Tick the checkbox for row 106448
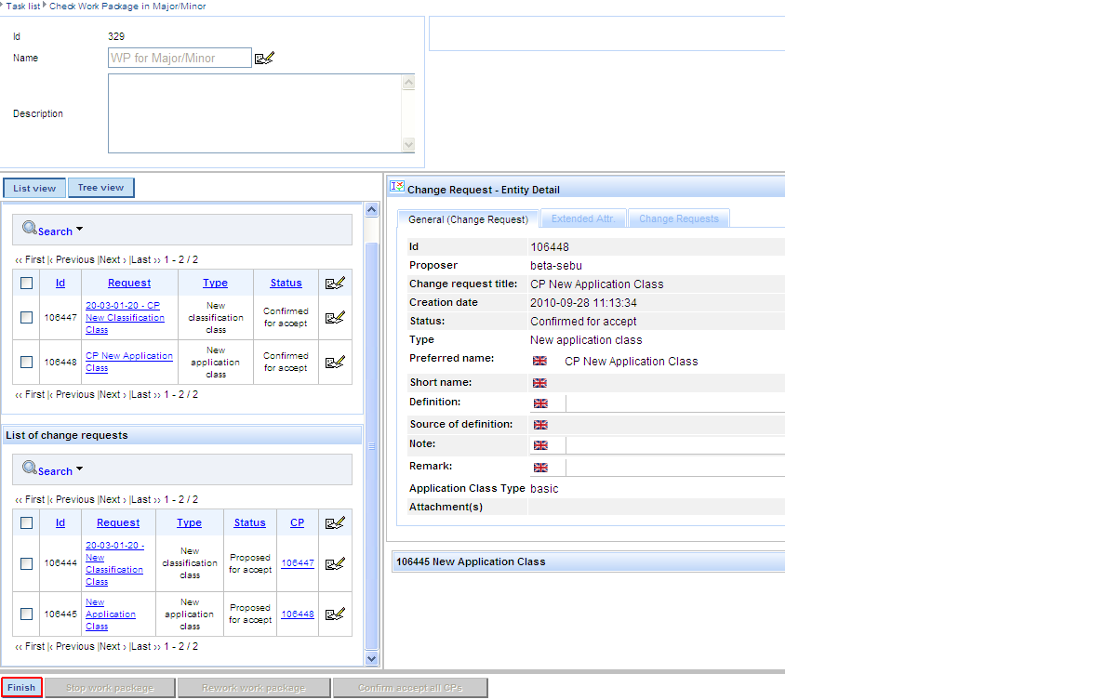The image size is (1105, 700). pos(26,363)
